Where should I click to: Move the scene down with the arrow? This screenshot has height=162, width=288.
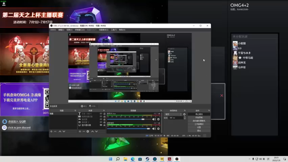[64, 131]
